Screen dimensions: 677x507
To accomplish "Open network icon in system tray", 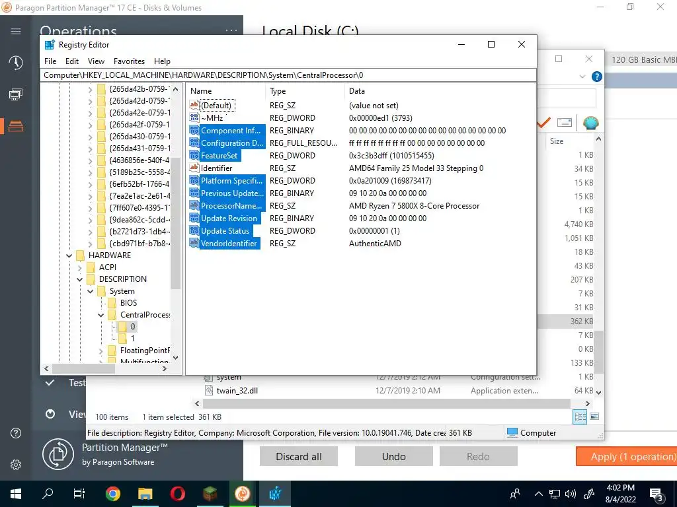I will click(x=555, y=494).
